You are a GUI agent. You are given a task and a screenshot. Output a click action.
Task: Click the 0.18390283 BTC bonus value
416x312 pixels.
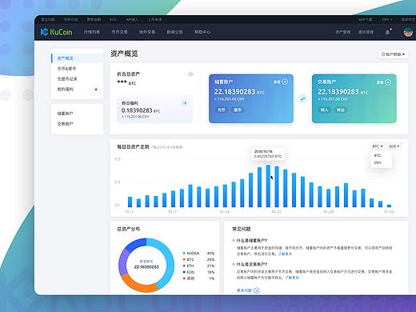click(141, 110)
